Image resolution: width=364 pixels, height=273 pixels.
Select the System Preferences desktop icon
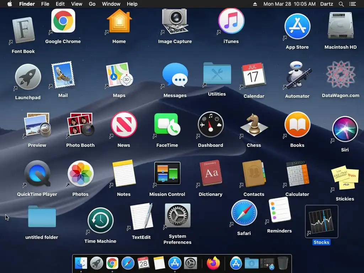[178, 216]
